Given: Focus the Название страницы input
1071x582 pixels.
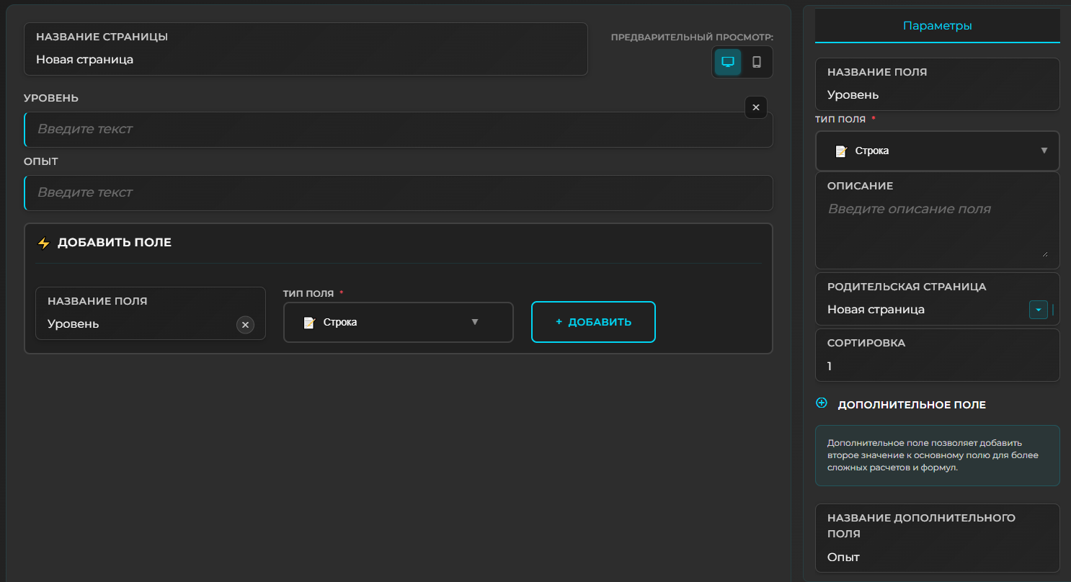Looking at the screenshot, I should (x=306, y=60).
